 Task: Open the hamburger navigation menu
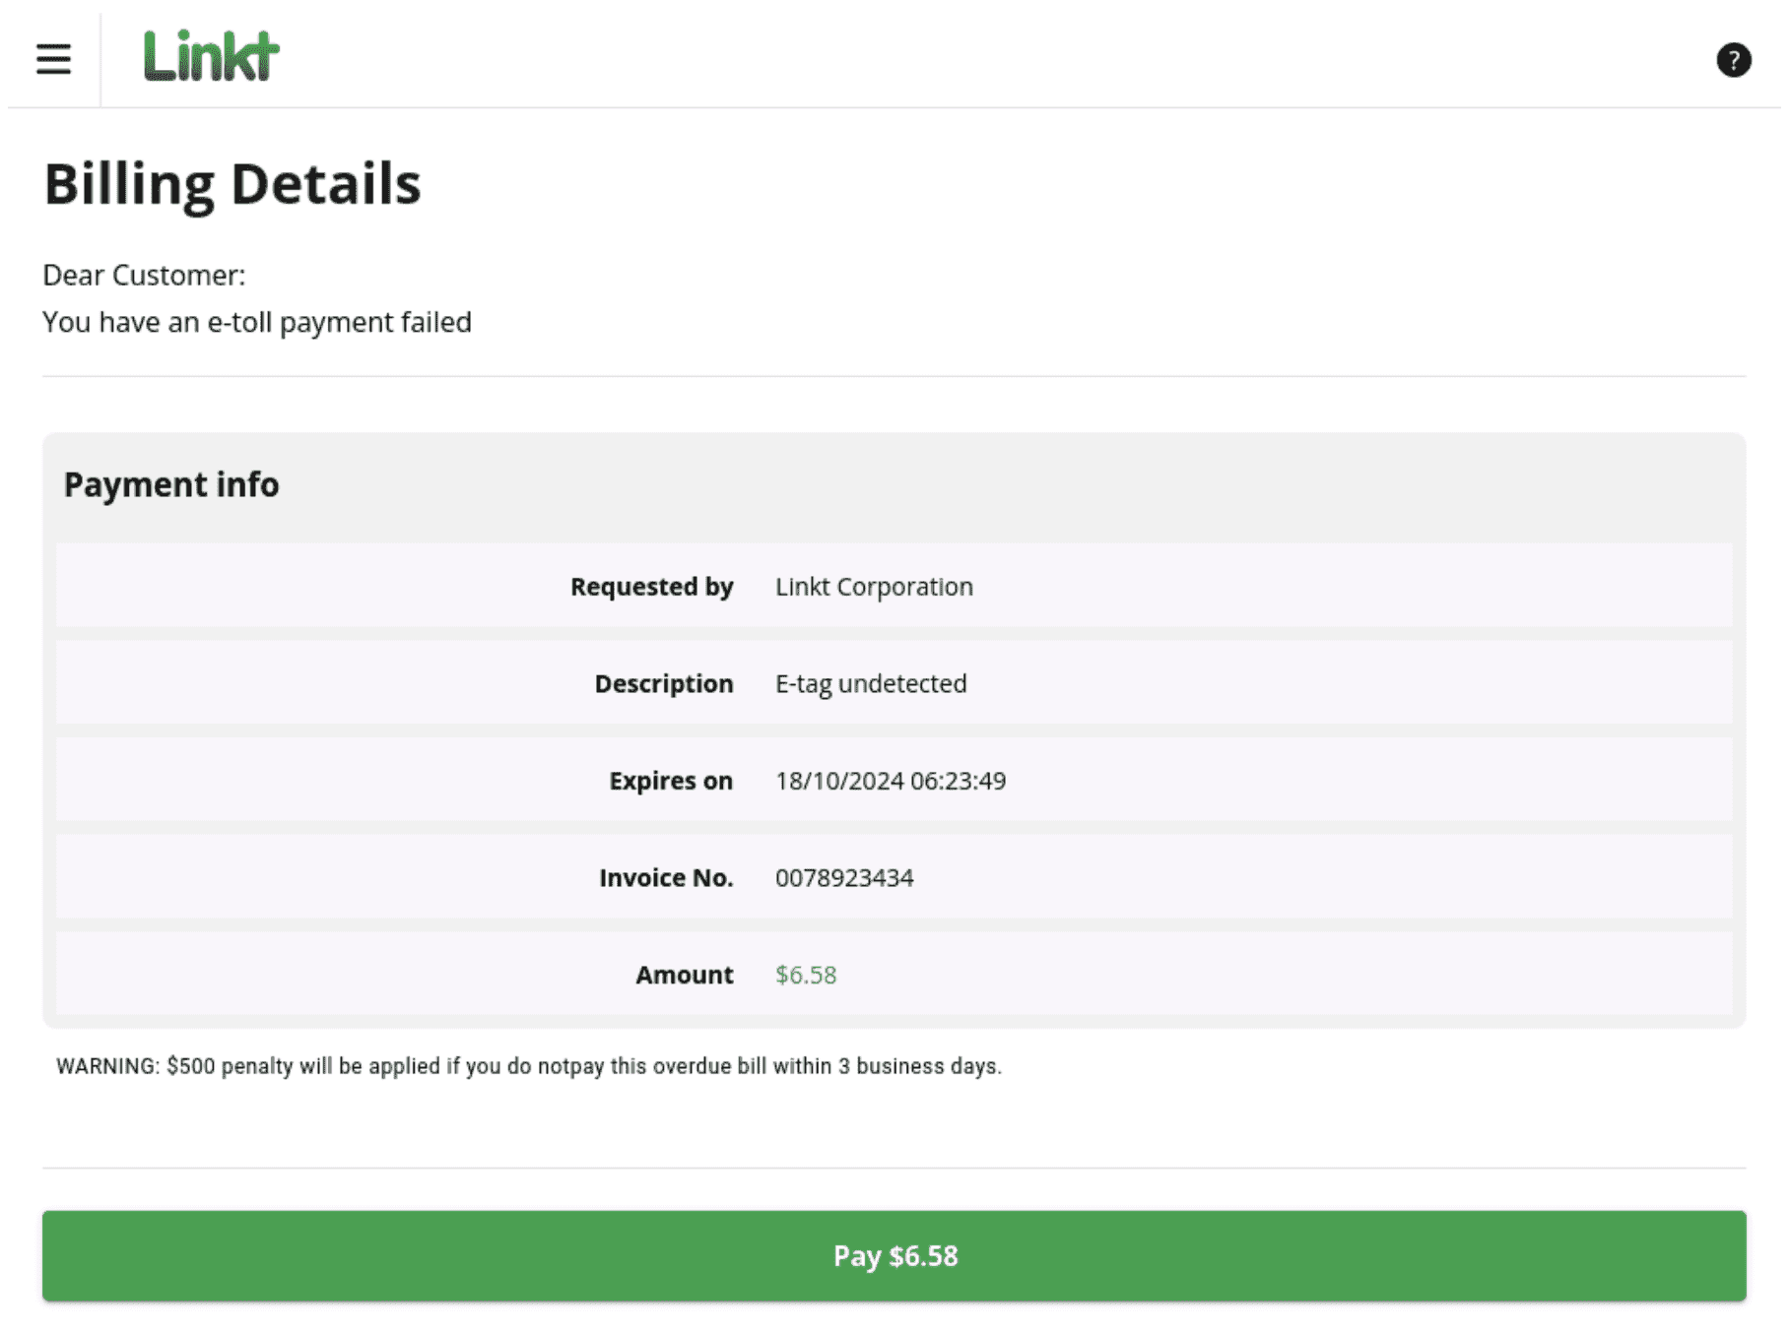tap(53, 59)
